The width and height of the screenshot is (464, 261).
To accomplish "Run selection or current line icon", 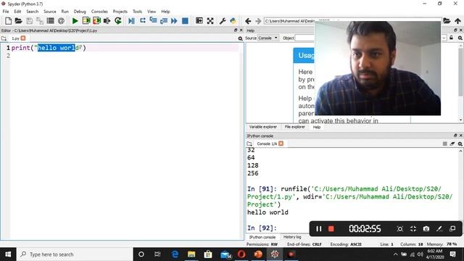I will pos(107,21).
